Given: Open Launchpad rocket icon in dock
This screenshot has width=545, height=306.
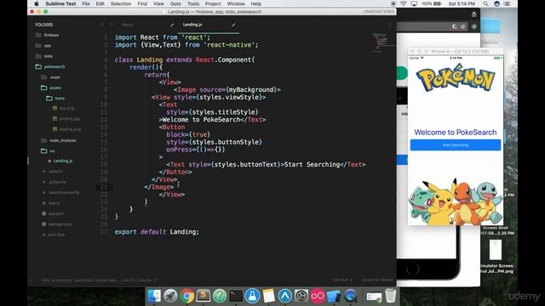Looking at the screenshot, I should click(170, 296).
